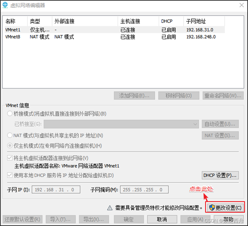This screenshot has width=248, height=226.
Task: Click 添加网络(E) button
Action: point(134,95)
